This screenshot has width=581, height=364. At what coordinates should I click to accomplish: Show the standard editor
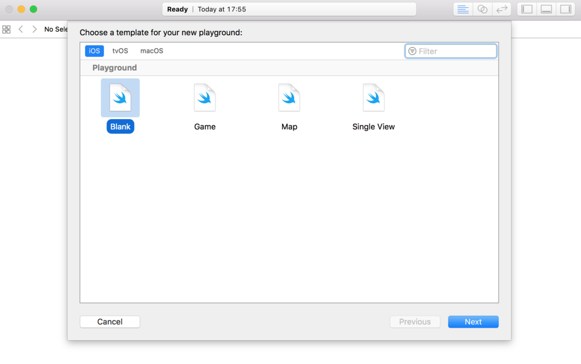click(463, 9)
